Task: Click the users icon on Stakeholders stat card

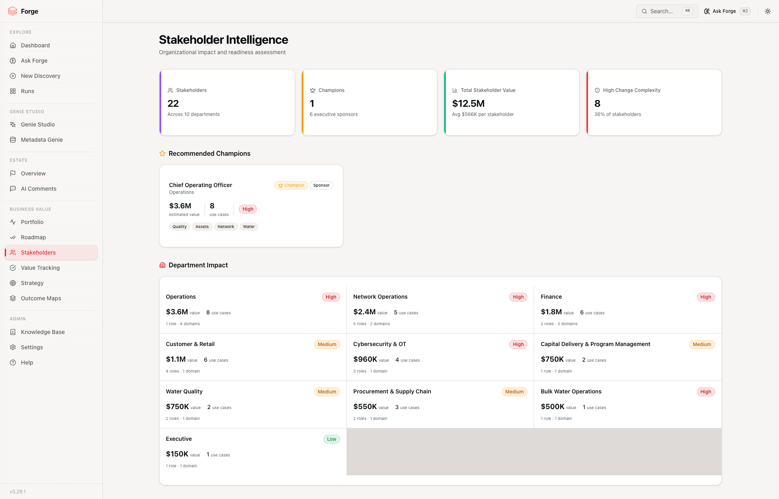Action: 170,90
